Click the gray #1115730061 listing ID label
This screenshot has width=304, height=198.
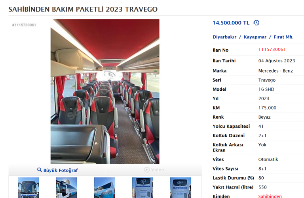(24, 25)
